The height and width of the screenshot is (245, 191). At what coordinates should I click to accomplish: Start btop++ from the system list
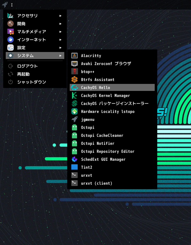(88, 72)
